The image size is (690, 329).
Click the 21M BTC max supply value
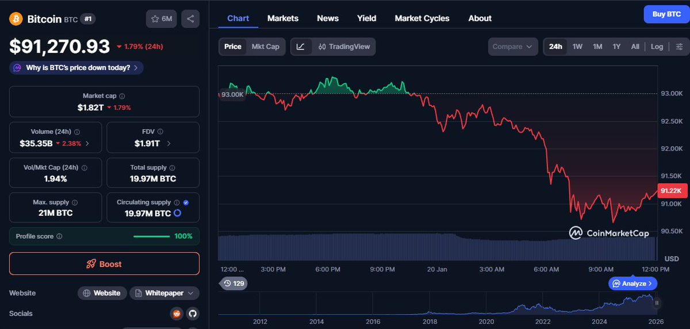(55, 213)
